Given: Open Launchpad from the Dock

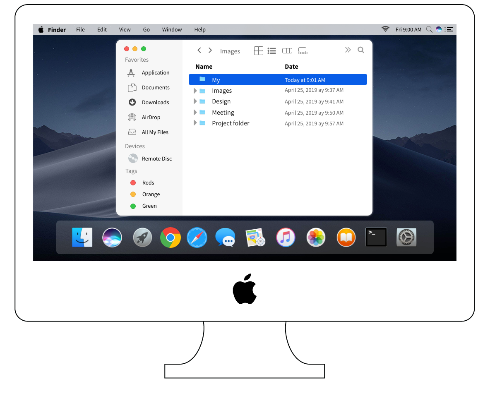Looking at the screenshot, I should click(142, 237).
